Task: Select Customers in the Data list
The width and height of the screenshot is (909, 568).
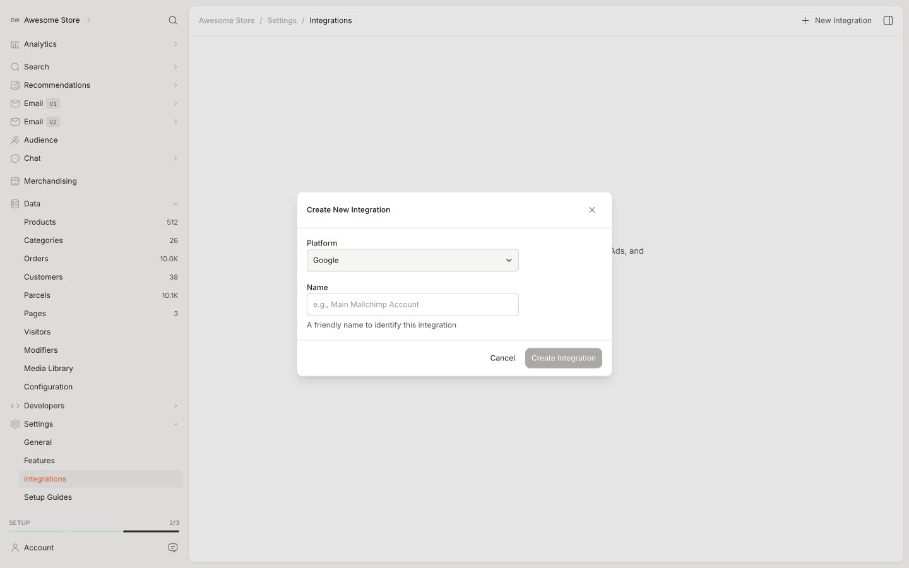Action: (101, 277)
